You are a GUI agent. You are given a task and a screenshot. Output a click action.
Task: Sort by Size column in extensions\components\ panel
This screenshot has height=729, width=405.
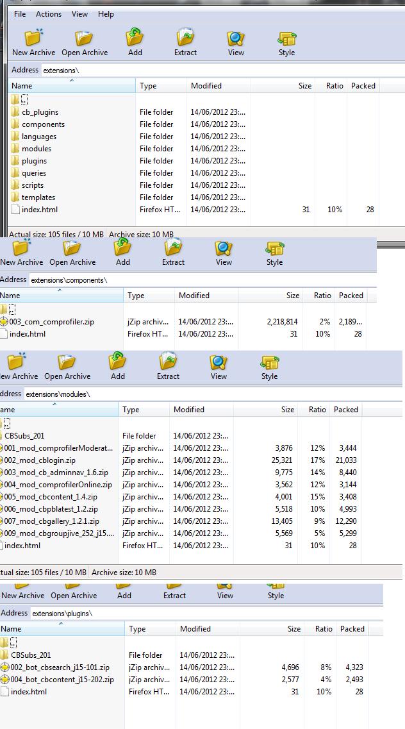(271, 295)
